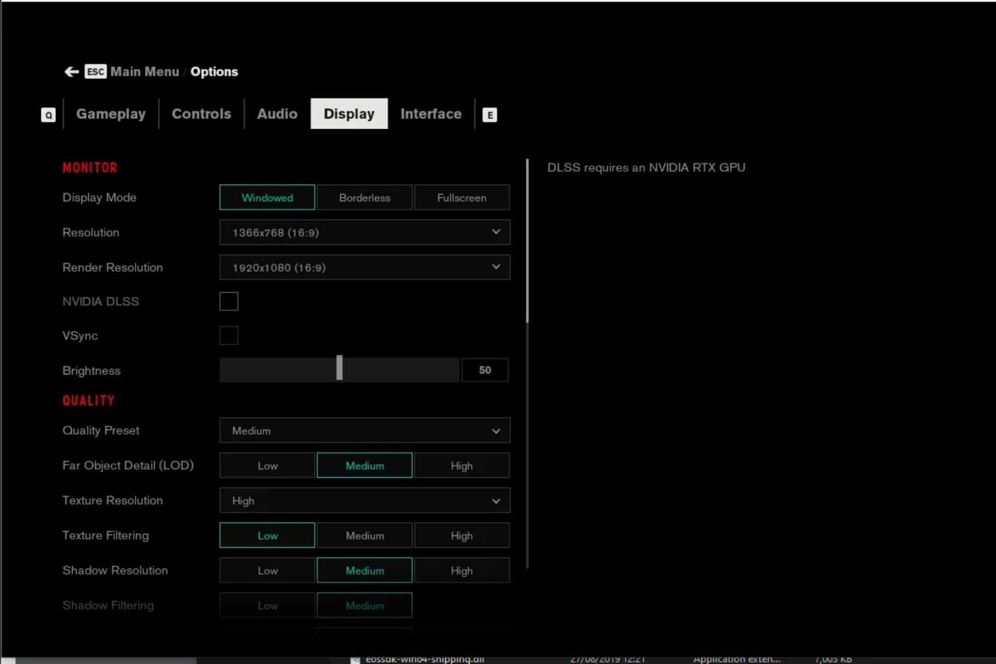
Task: Open the Resolution dropdown
Action: click(364, 232)
